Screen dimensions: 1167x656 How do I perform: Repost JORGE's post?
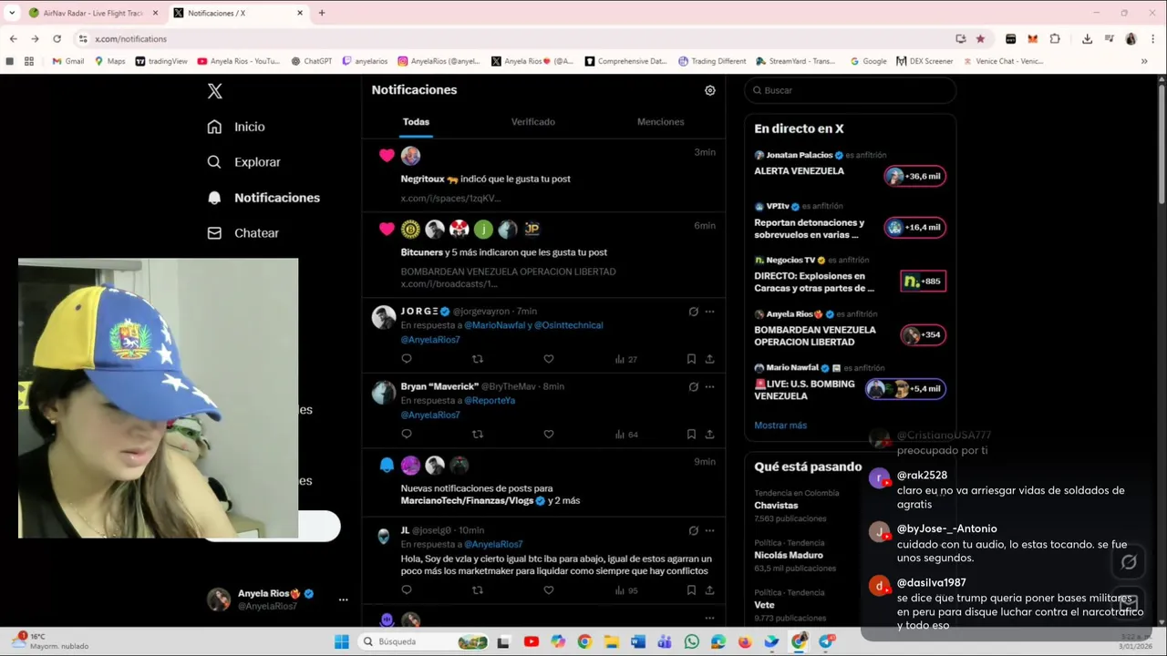coord(477,359)
